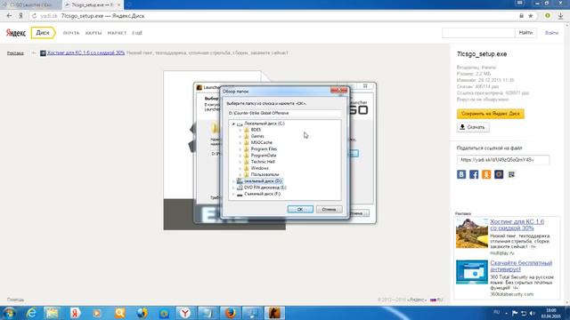Screen dimensions: 570x320
Task: Expand the ProgramData folder arrow
Action: [240, 156]
